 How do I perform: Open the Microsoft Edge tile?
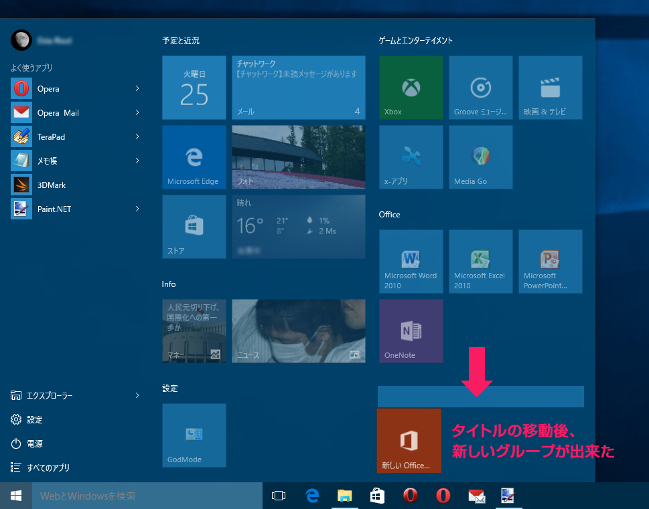(x=194, y=157)
